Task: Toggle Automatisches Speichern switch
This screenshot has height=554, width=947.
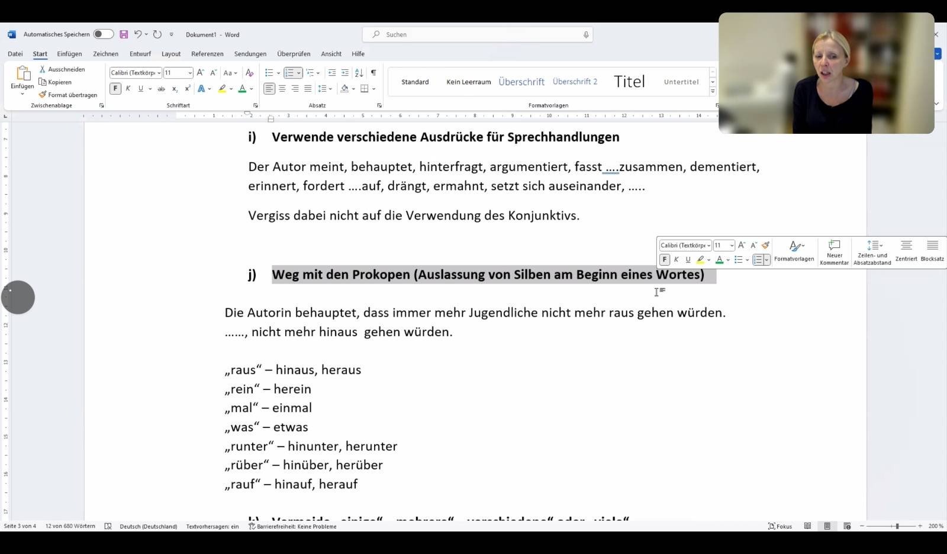Action: [103, 34]
